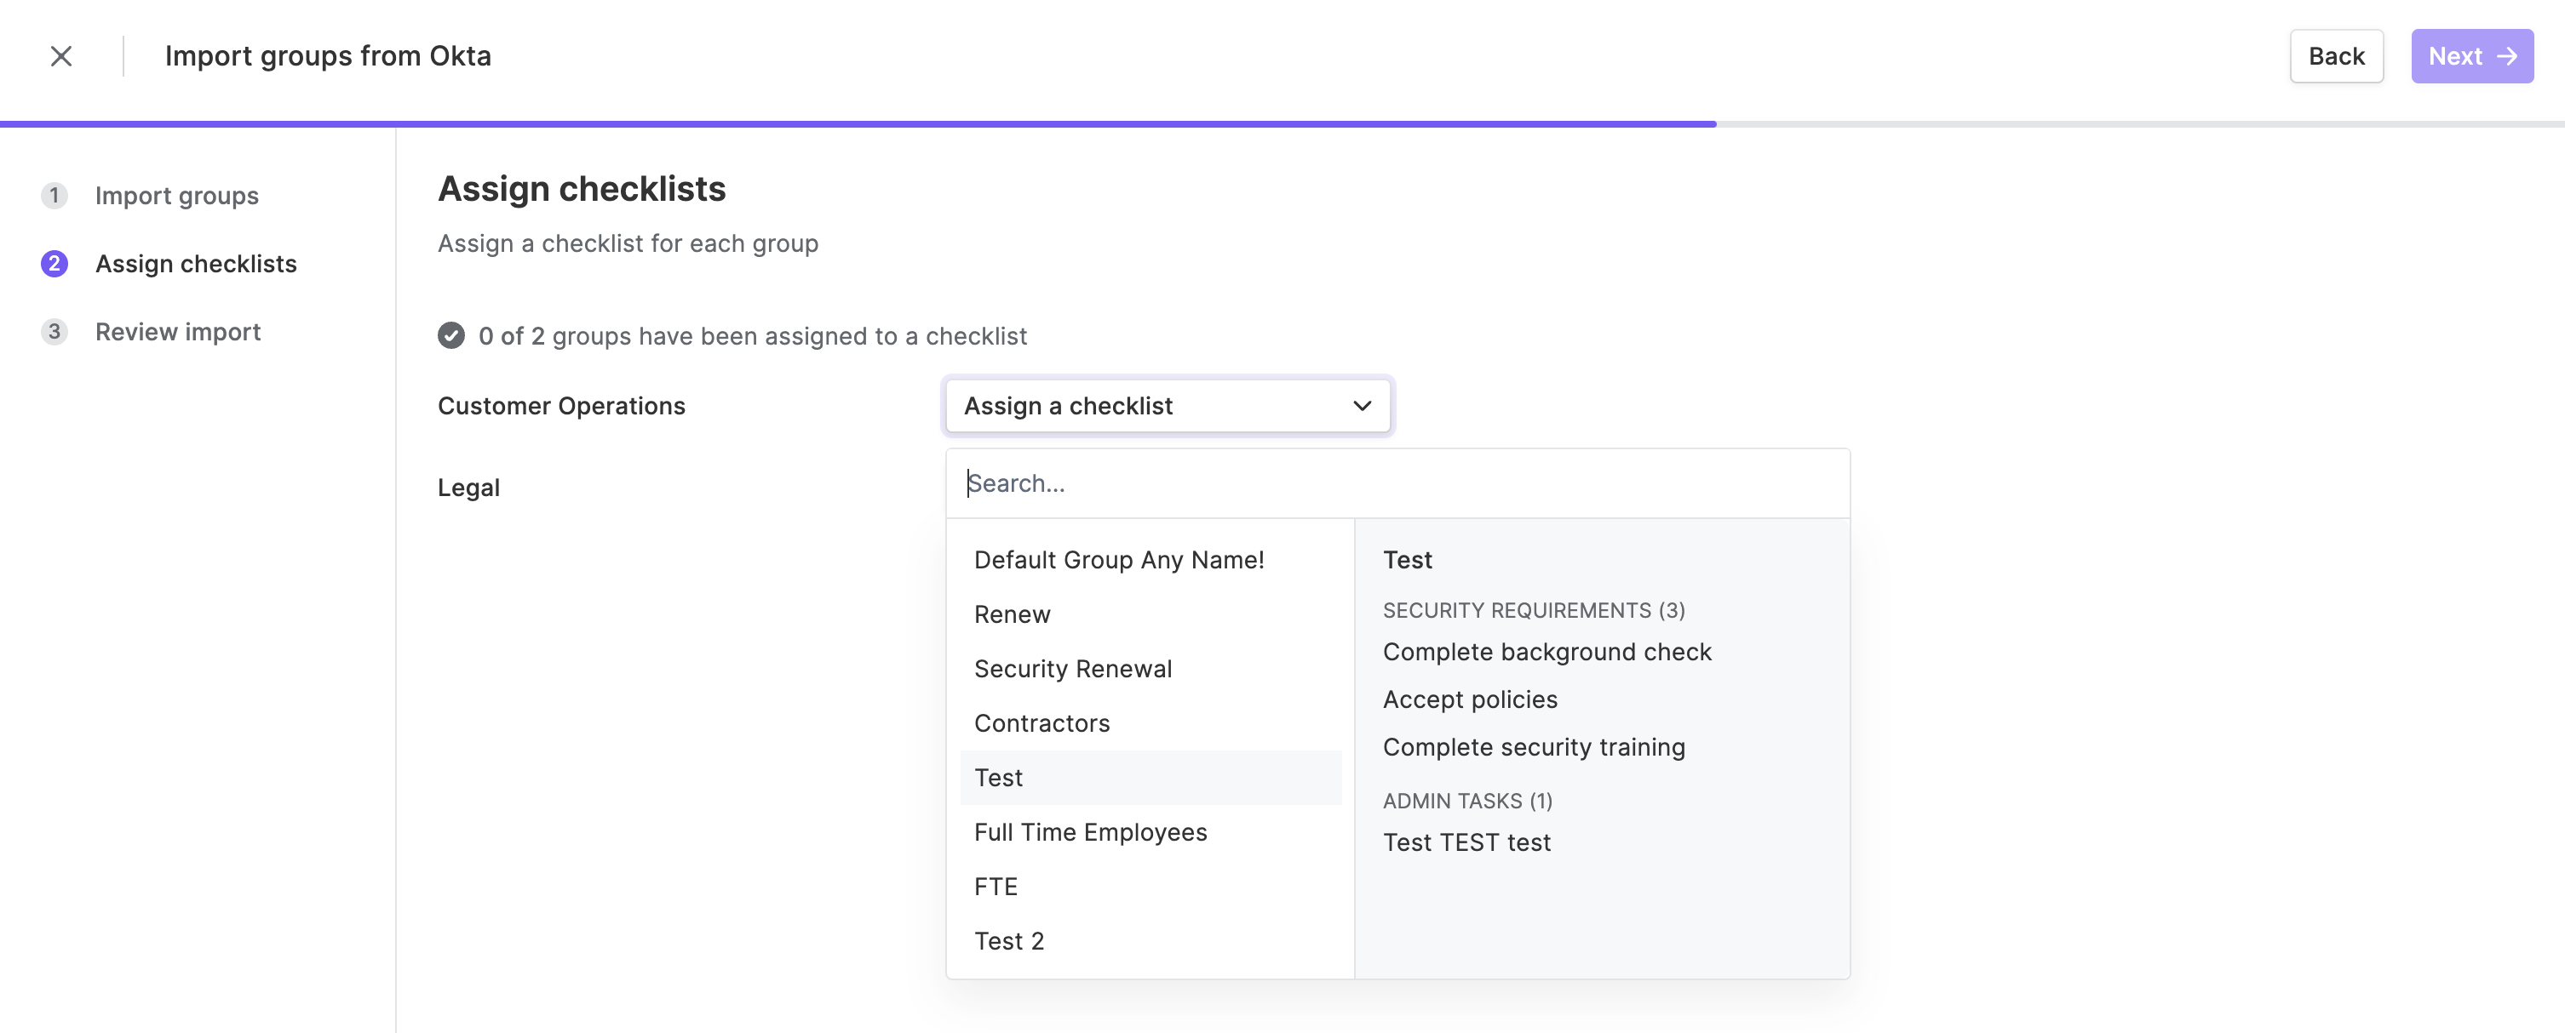Click the Customer Operations group label
Image resolution: width=2565 pixels, height=1033 pixels.
click(x=560, y=405)
